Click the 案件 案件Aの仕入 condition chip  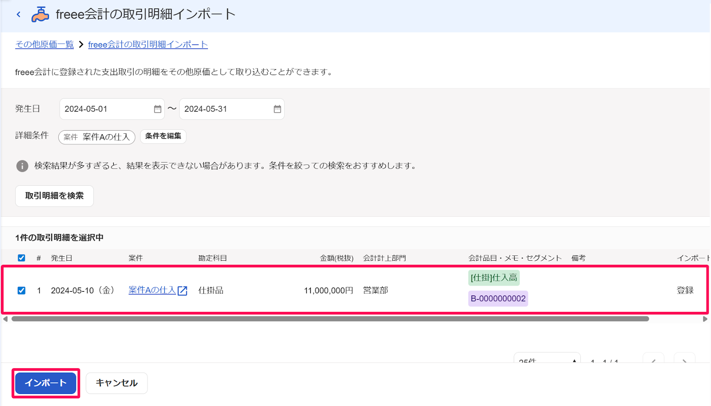[x=97, y=137]
